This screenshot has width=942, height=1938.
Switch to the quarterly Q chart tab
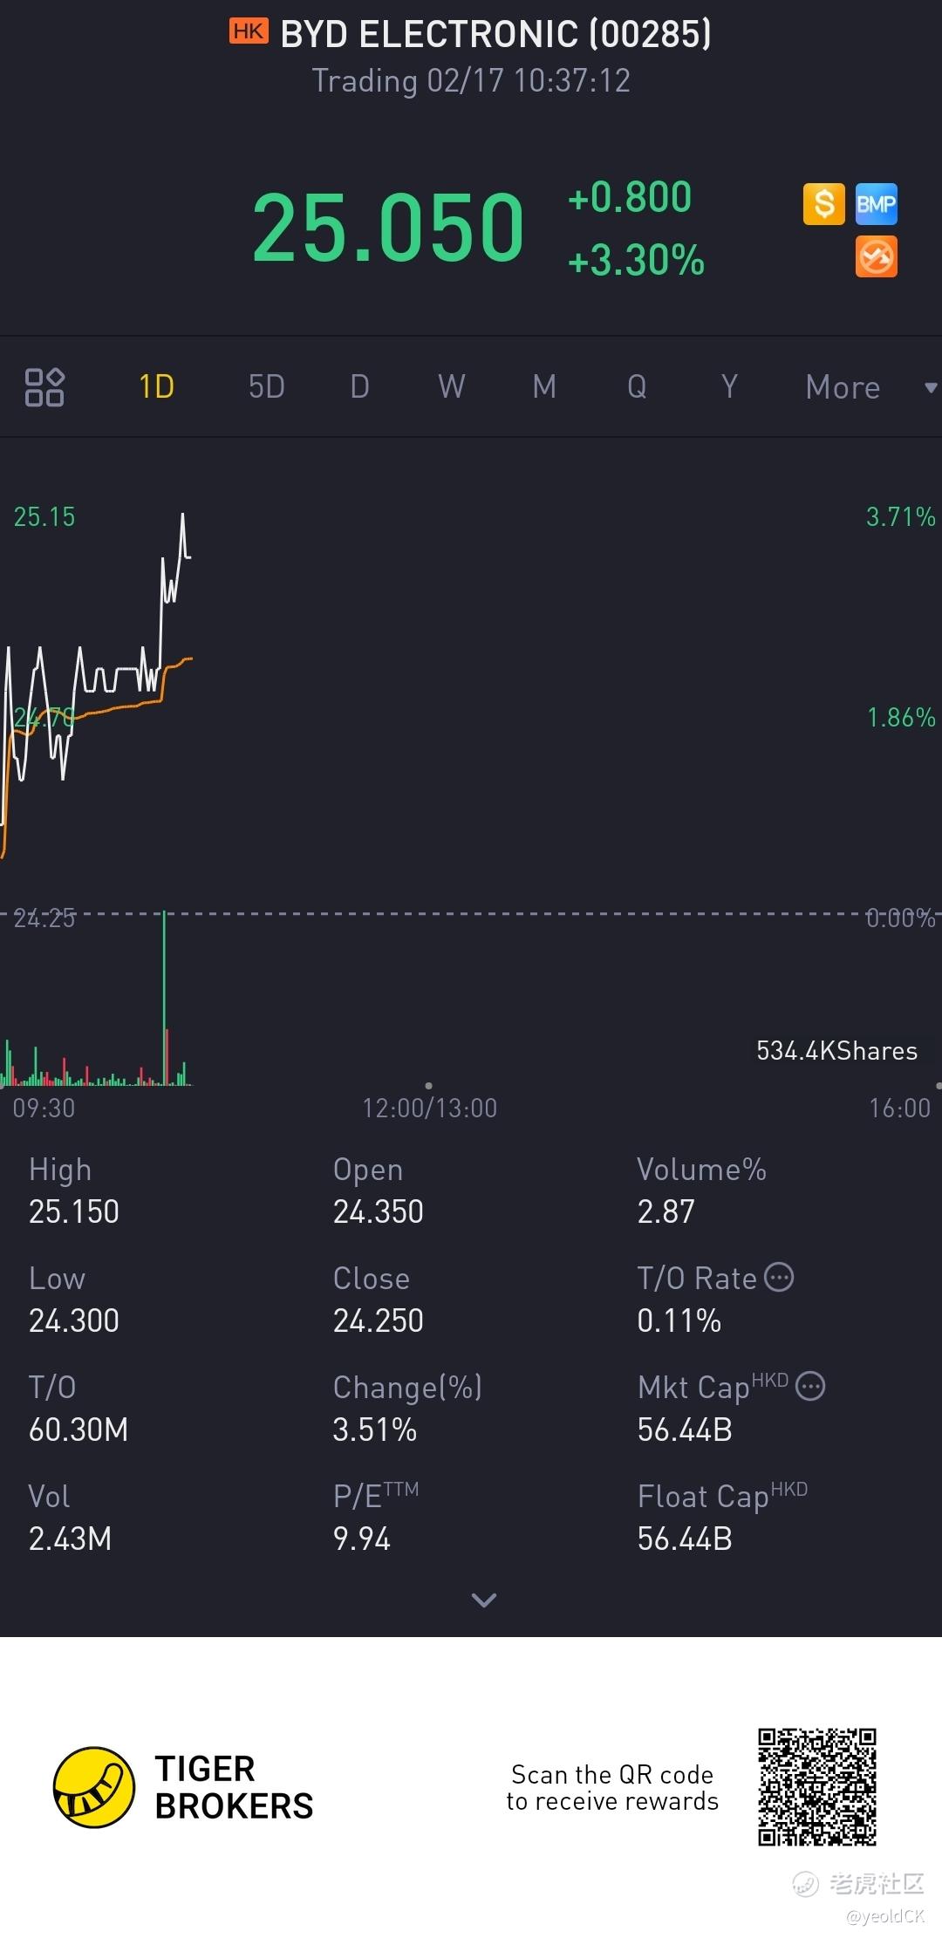(x=638, y=386)
